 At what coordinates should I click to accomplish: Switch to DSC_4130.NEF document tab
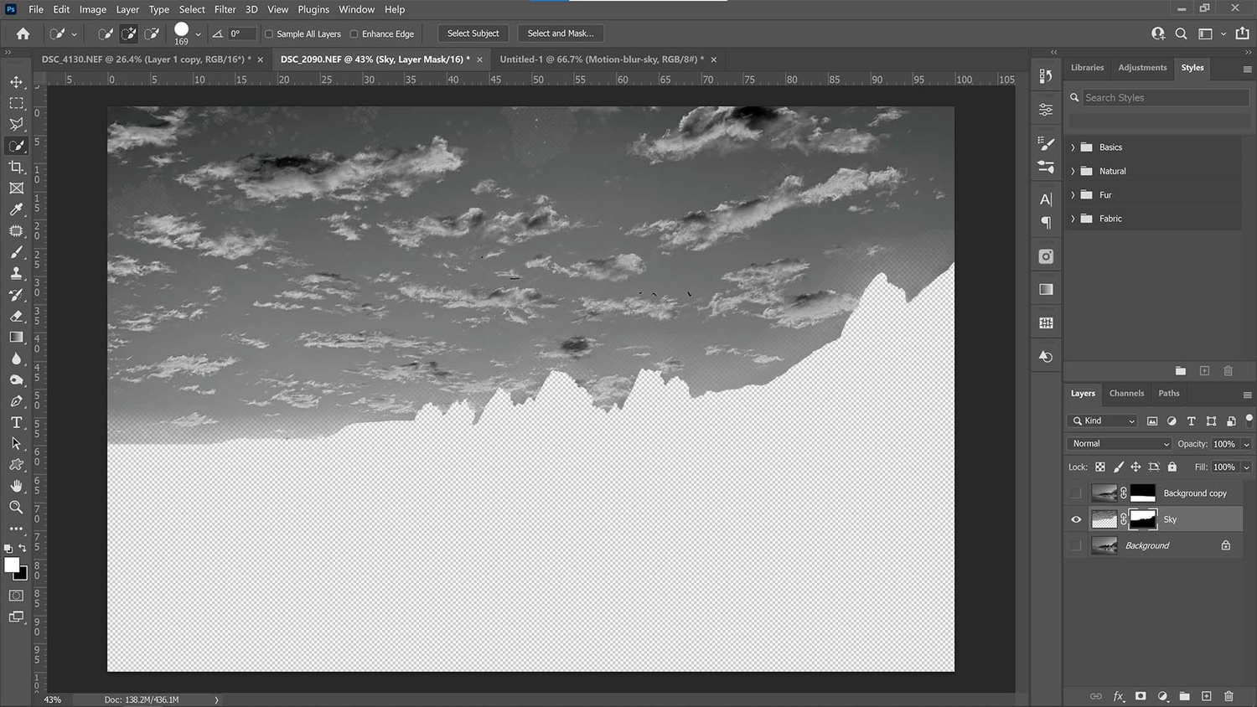click(x=146, y=59)
